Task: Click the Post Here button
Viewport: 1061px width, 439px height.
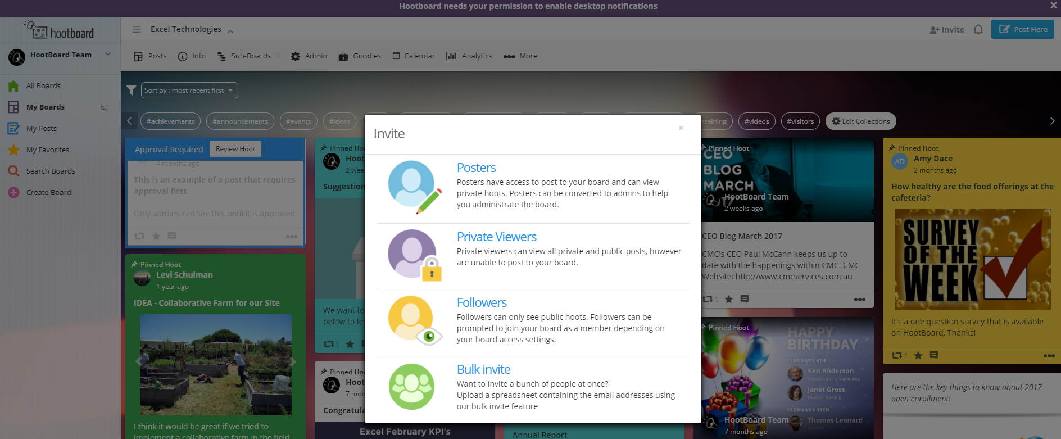Action: [1023, 29]
